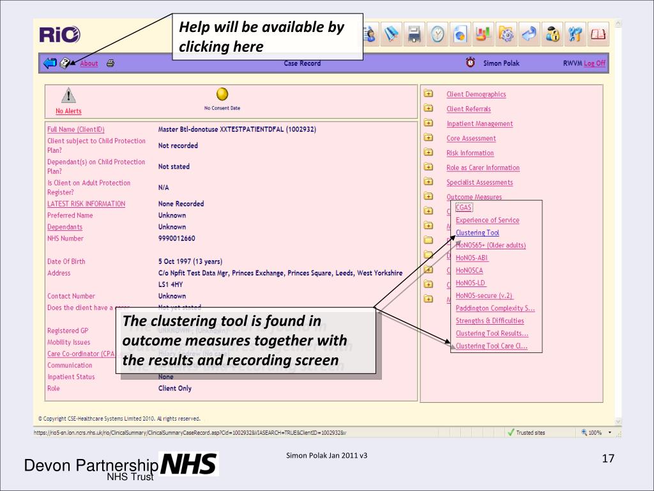Click the No Alerts link
The width and height of the screenshot is (654, 491).
[x=68, y=111]
